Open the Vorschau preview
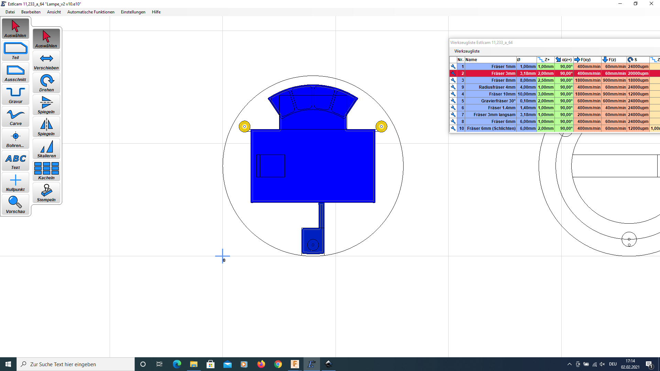660x371 pixels. pos(15,205)
